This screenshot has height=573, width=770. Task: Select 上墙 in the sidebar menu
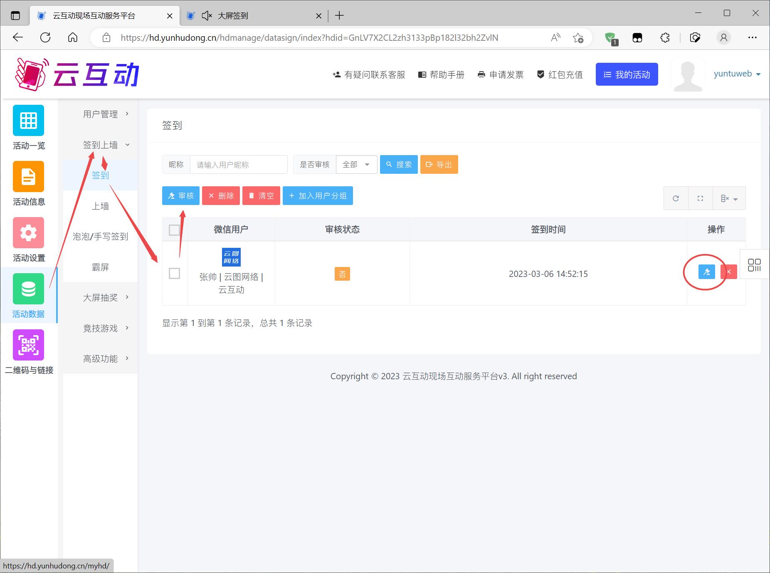[101, 206]
